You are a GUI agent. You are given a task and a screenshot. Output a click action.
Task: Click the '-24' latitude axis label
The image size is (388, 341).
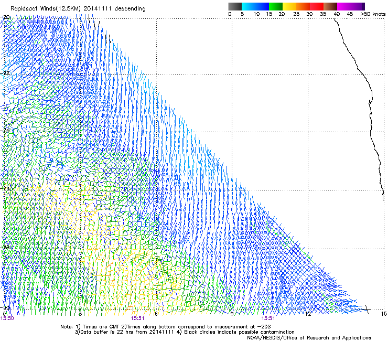(x=5, y=131)
